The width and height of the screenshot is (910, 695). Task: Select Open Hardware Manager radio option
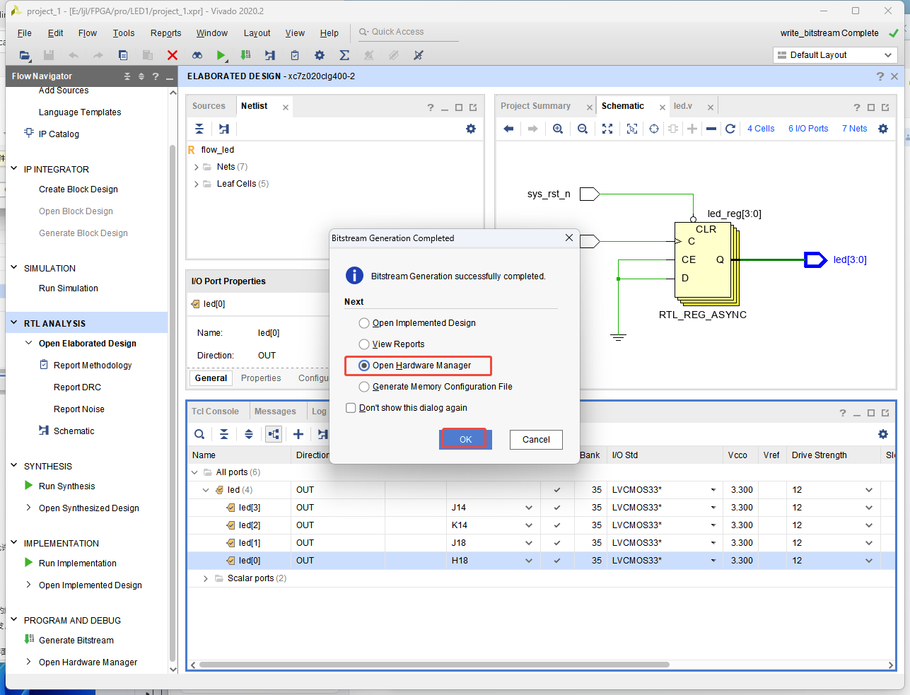point(364,366)
